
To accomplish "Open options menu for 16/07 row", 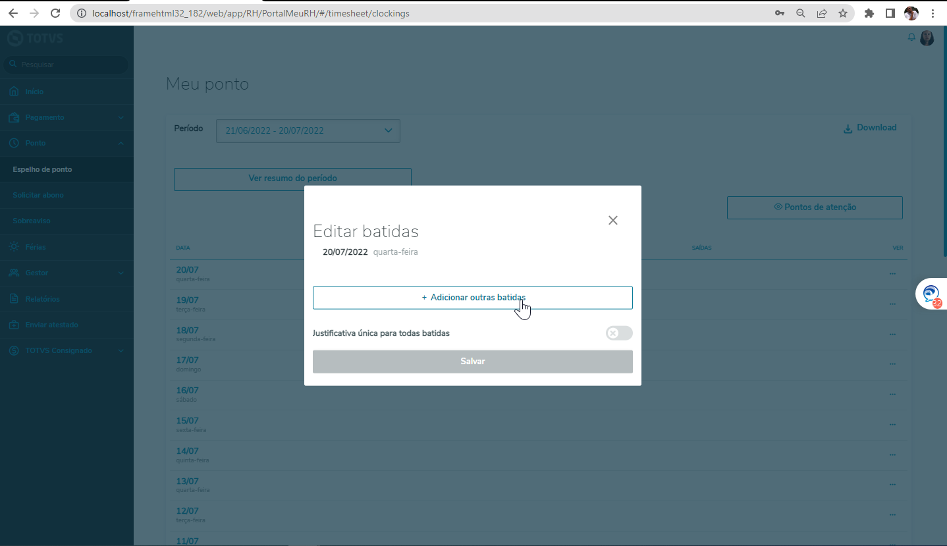I will pyautogui.click(x=892, y=394).
